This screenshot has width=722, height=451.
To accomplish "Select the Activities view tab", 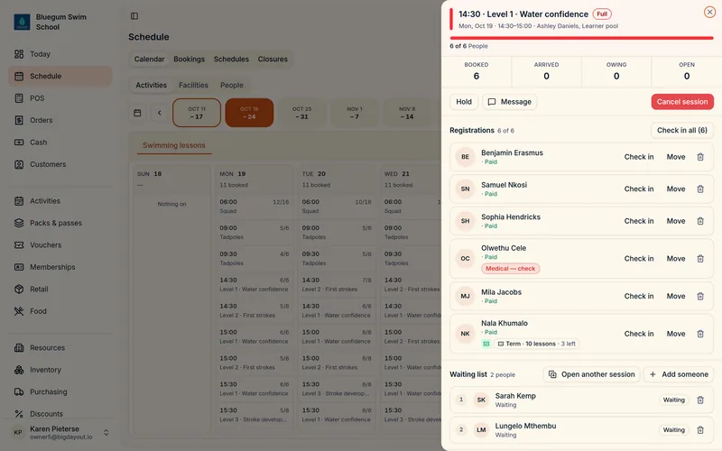I will [151, 85].
